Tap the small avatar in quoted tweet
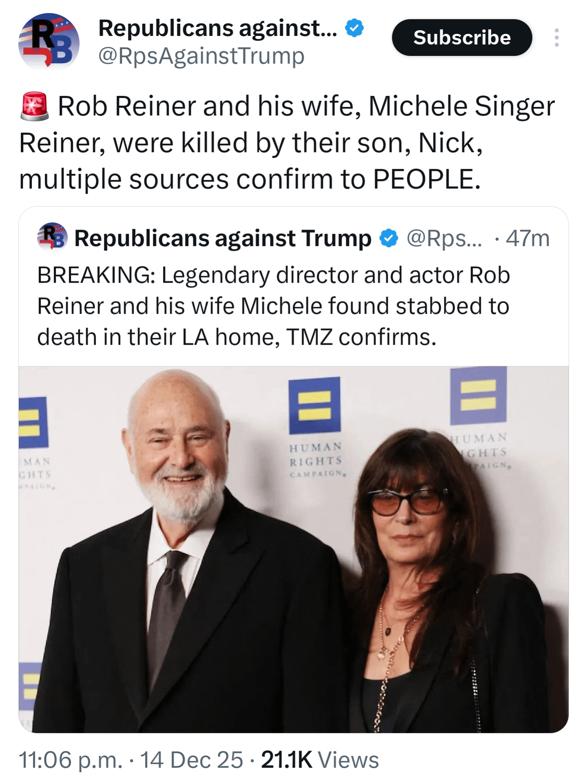This screenshot has height=780, width=587. [52, 236]
